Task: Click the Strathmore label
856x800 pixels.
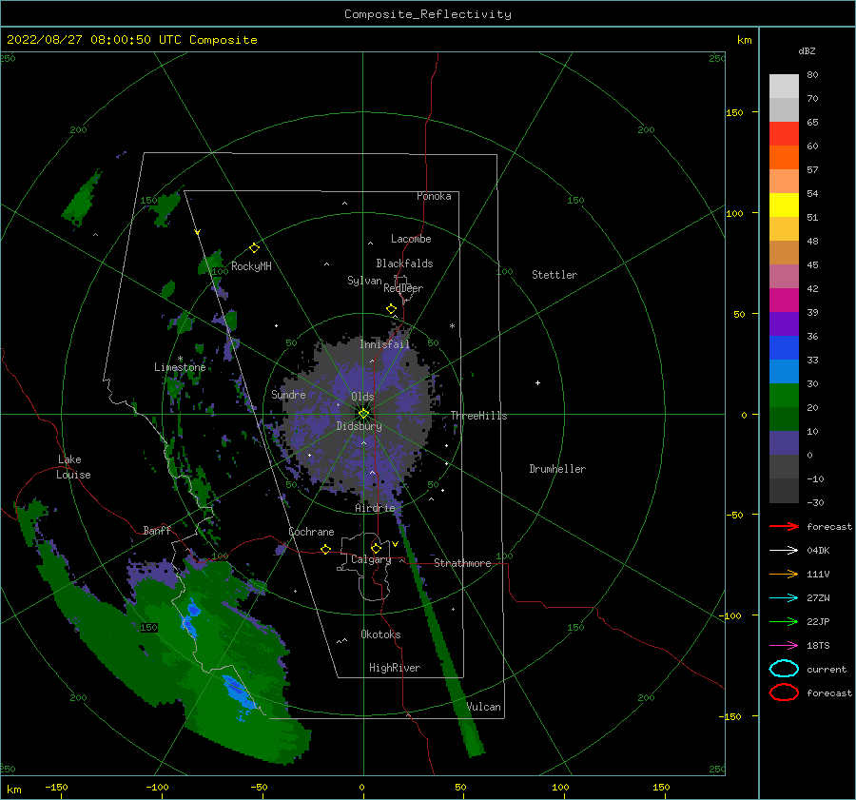Action: pyautogui.click(x=462, y=563)
